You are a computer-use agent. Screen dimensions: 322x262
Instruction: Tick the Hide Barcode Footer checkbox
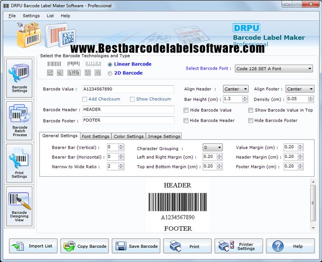coord(251,121)
